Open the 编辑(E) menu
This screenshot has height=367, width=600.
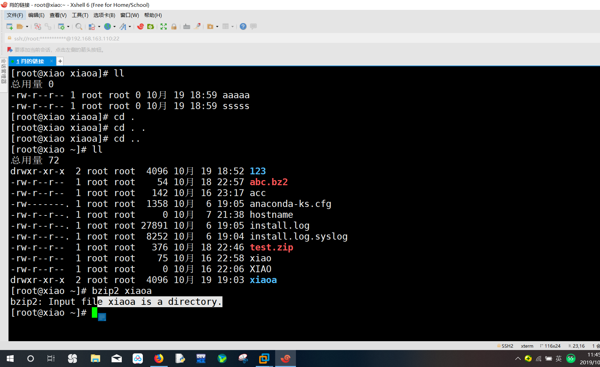(36, 15)
